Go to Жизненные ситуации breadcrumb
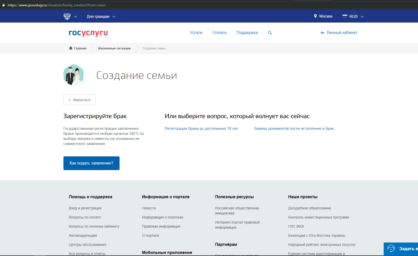This screenshot has width=418, height=256. [x=114, y=48]
